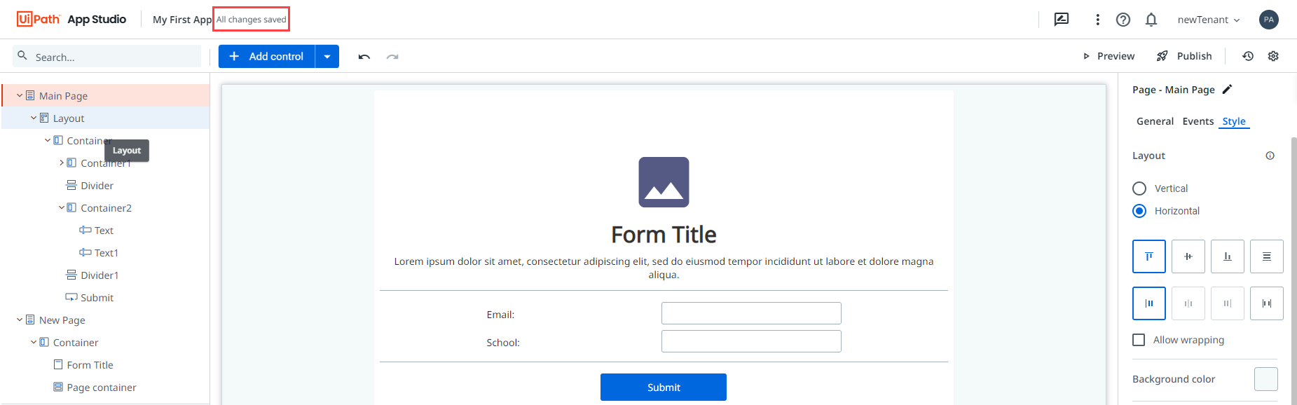Image resolution: width=1297 pixels, height=405 pixels.
Task: Click the undo arrow icon
Action: click(x=364, y=57)
